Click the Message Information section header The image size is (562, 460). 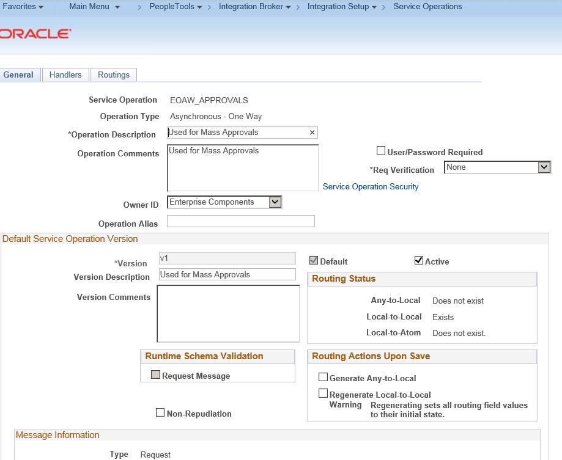coord(57,435)
